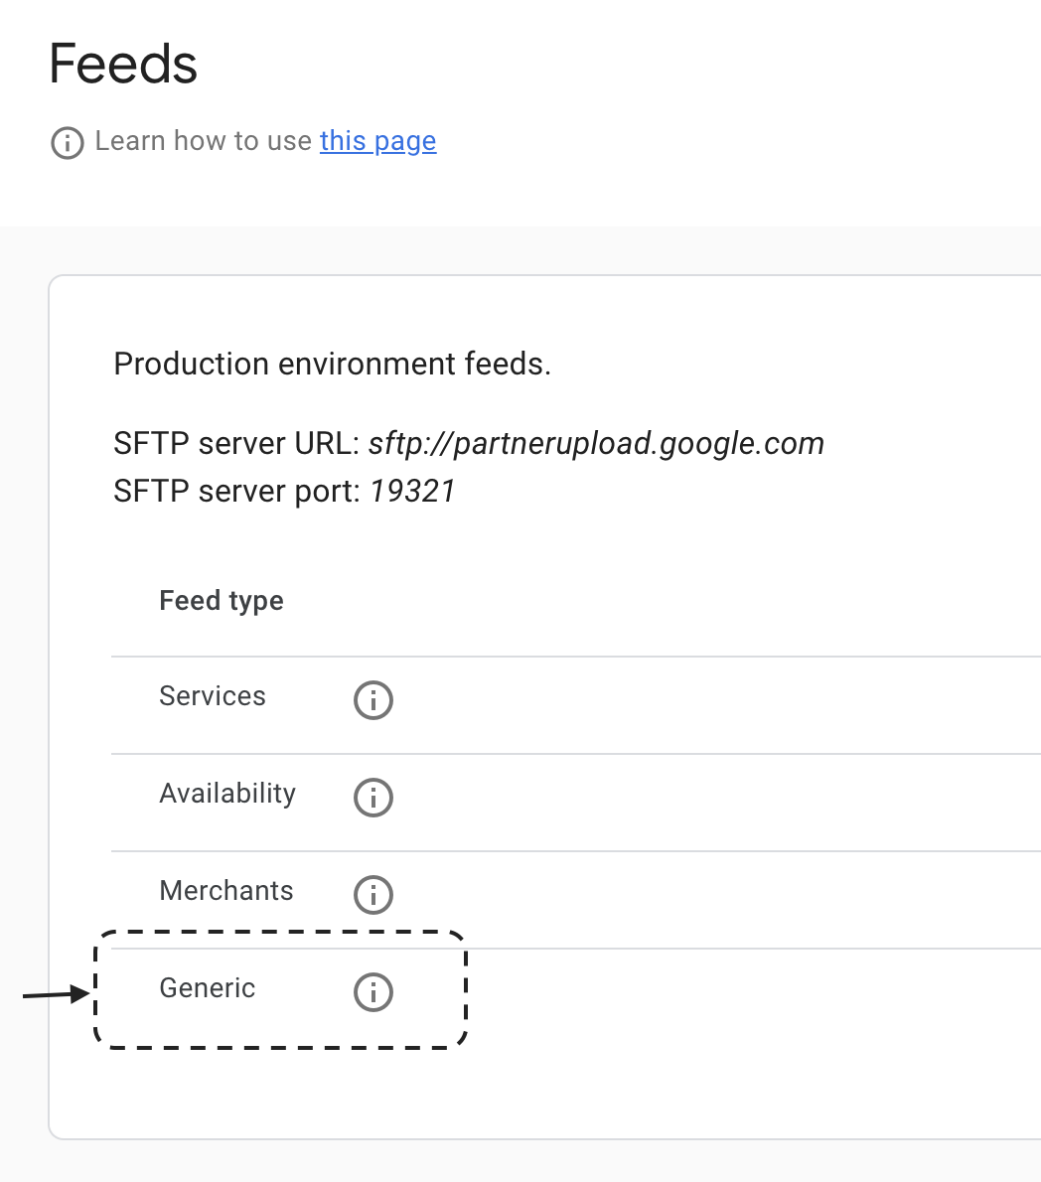
Task: Click the info icon inside the Generic box
Action: [372, 991]
